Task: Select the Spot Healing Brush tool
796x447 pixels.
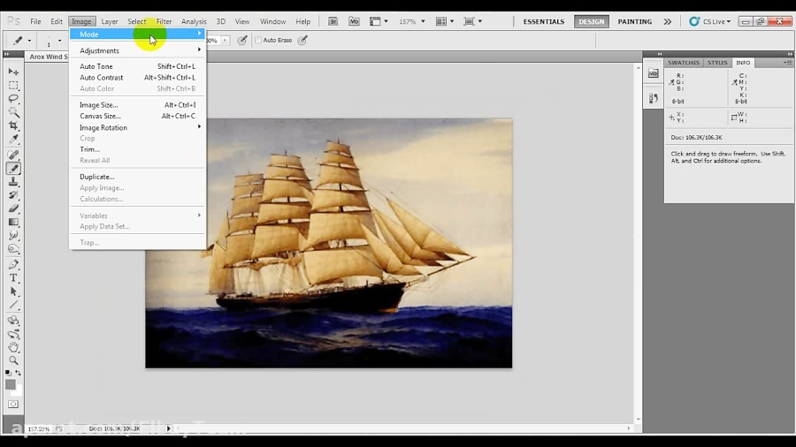Action: (x=13, y=155)
